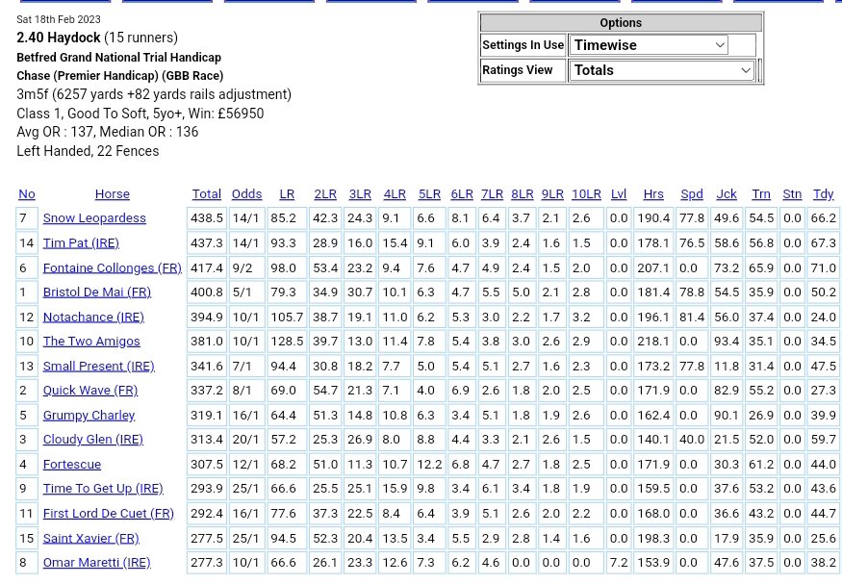This screenshot has height=584, width=842.
Task: View Omar Maretti (IRE) details
Action: tap(96, 562)
